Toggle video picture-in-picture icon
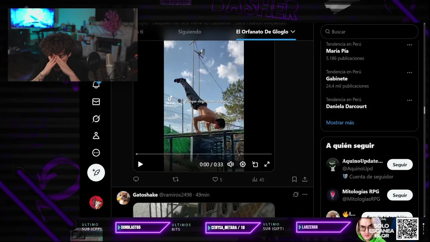Viewport: 430px width, 242px height. [255, 164]
